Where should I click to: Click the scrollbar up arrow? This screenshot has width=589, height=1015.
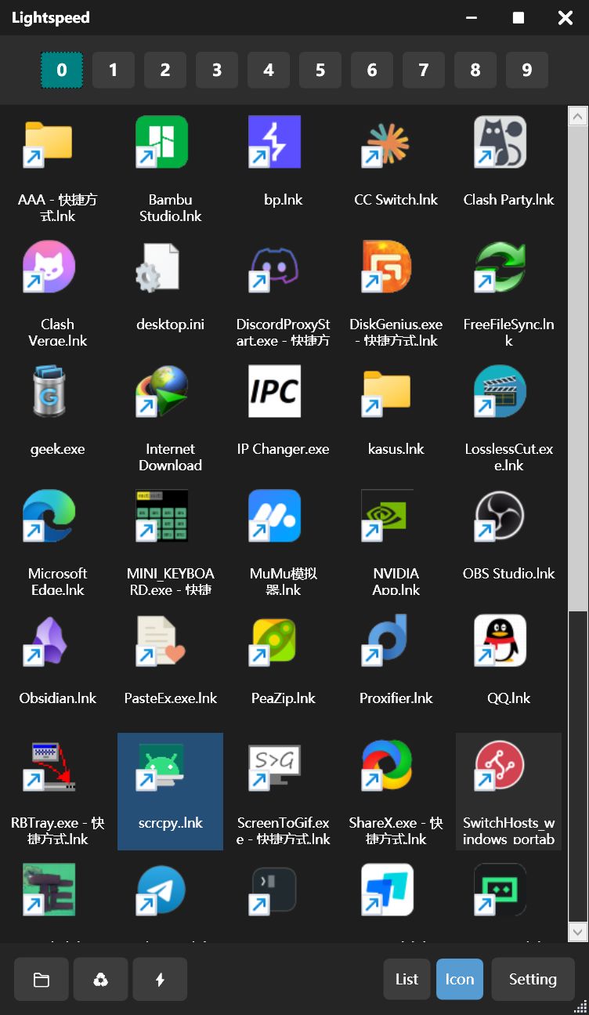(x=578, y=117)
